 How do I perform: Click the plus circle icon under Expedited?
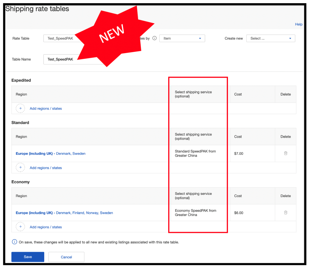point(20,108)
